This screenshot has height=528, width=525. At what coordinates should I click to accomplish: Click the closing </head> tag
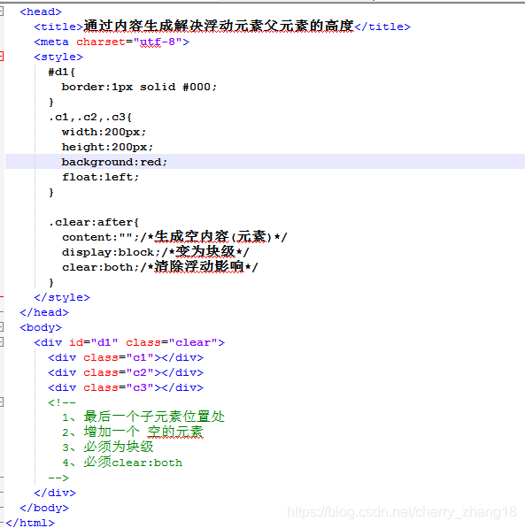44,312
